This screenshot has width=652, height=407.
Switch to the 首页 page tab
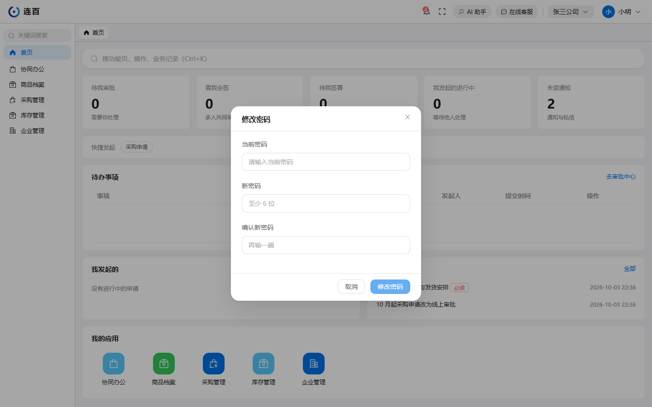94,33
